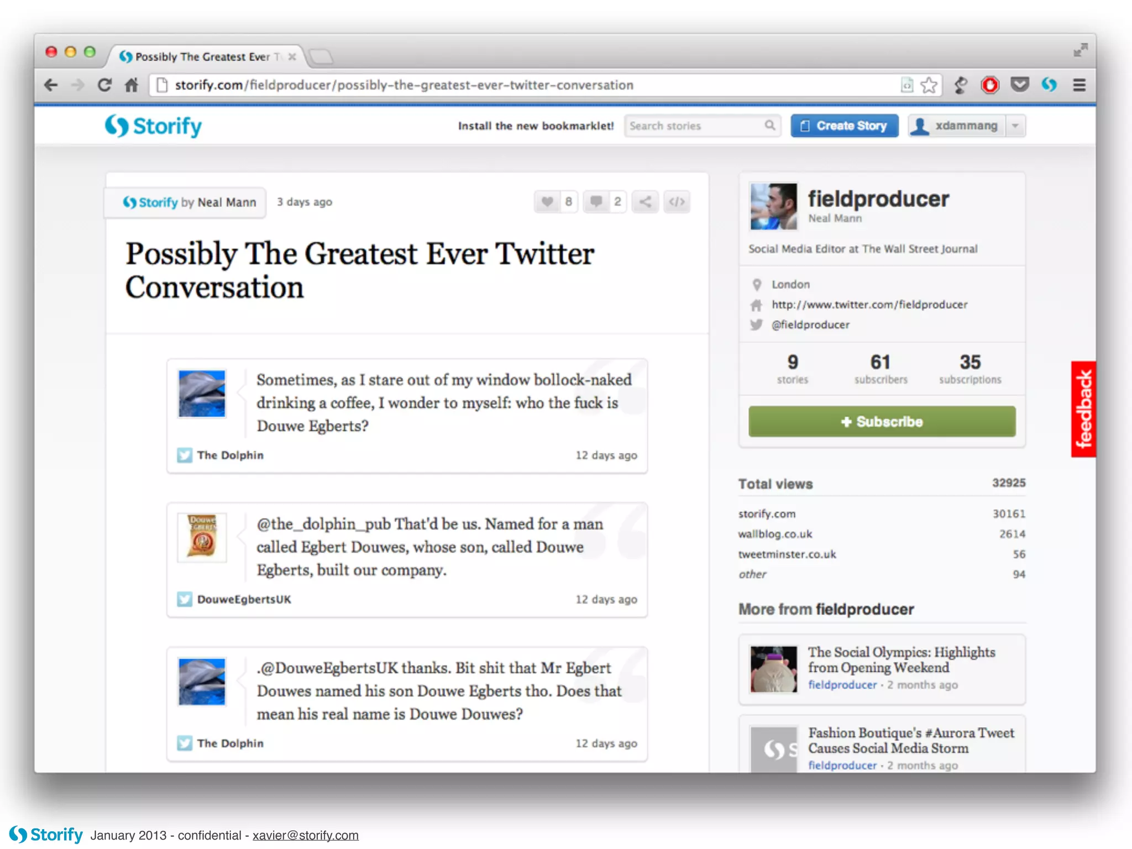Open the fieldproducer avatar photo
The width and height of the screenshot is (1132, 849).
pos(773,206)
